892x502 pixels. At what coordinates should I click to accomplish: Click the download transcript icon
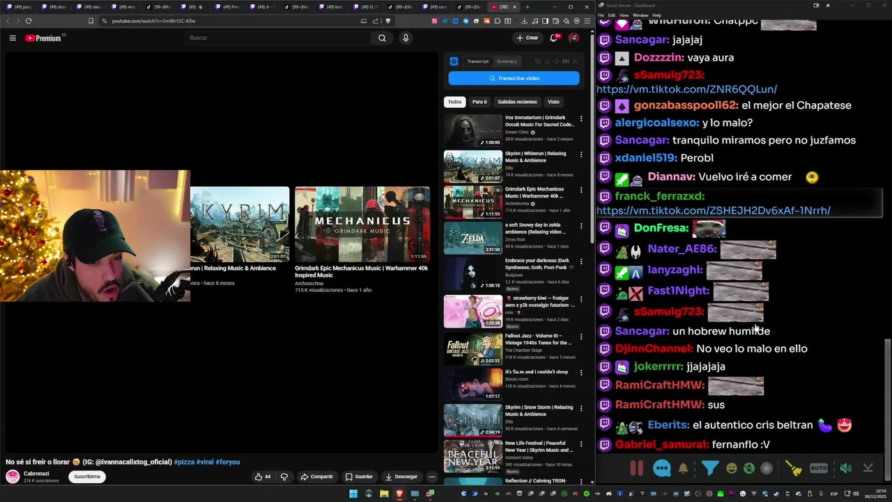coord(547,61)
